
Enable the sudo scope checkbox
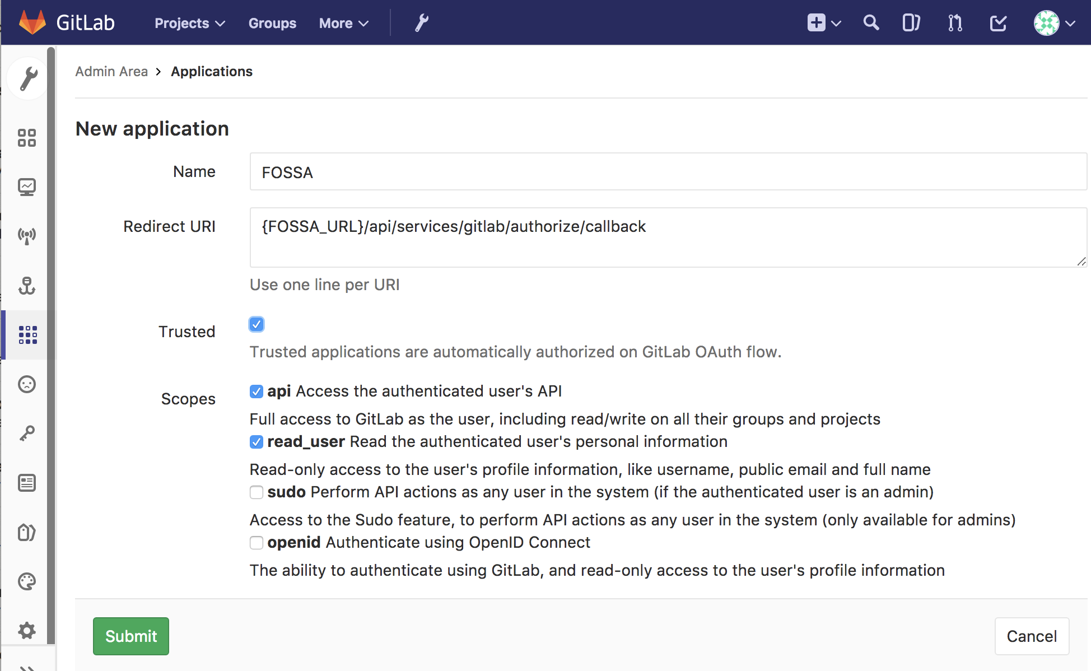click(257, 492)
